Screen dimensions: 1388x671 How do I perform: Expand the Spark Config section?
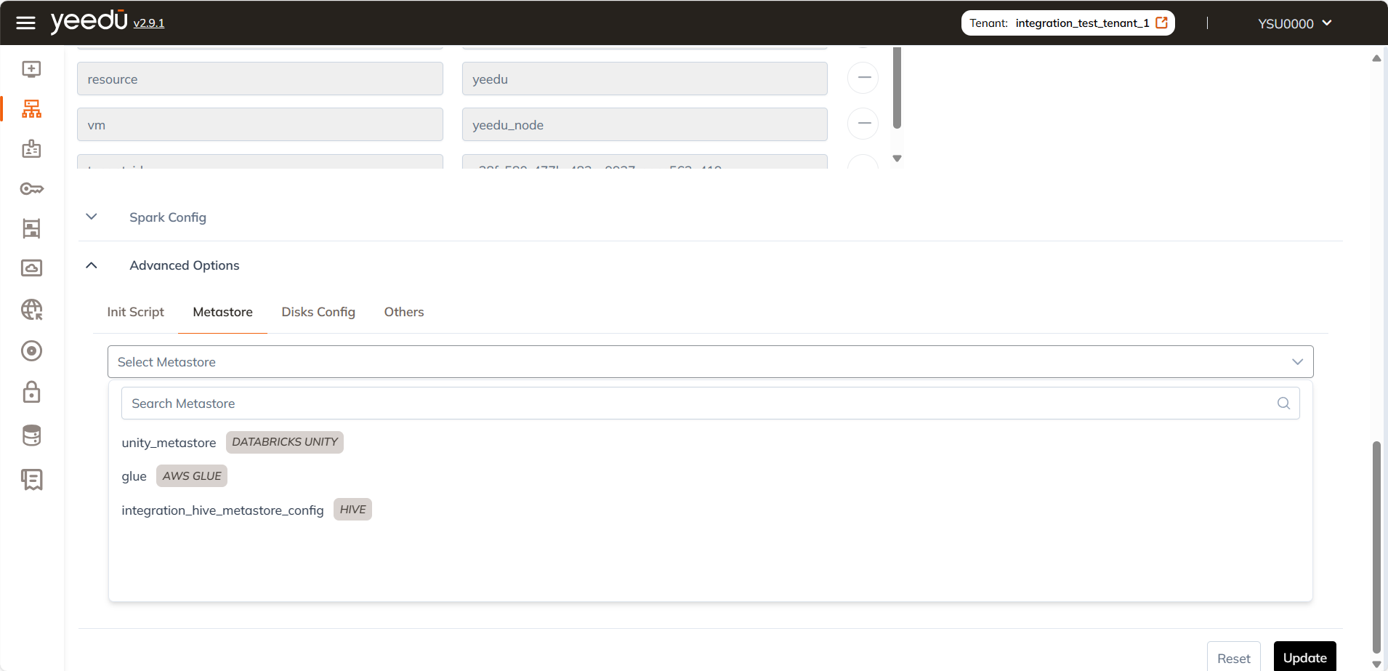pos(92,217)
